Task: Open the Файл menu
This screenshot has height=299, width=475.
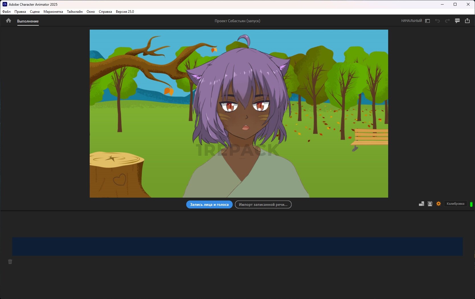Action: tap(7, 12)
